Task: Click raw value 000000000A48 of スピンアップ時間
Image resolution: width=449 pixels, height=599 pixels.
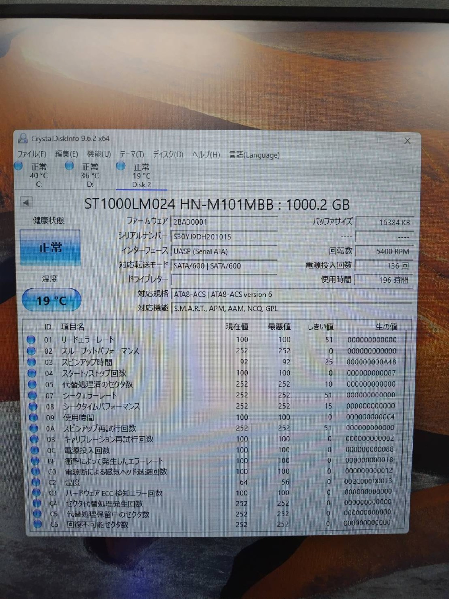Action: 371,362
